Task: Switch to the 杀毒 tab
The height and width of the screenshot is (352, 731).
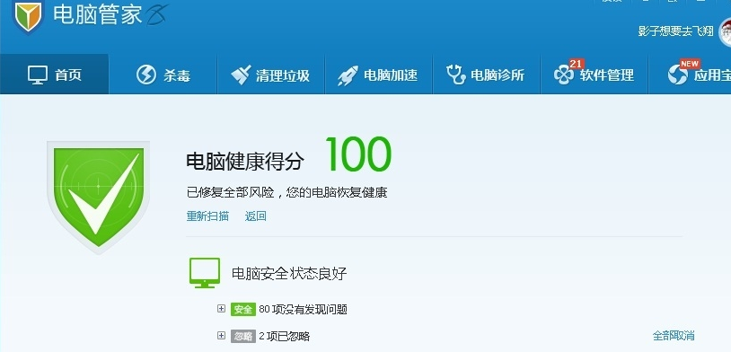Action: [x=163, y=75]
